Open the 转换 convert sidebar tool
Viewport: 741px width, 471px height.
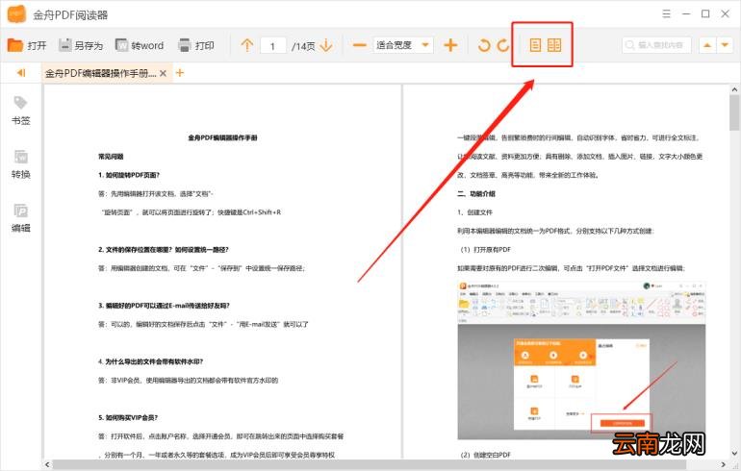coord(21,164)
